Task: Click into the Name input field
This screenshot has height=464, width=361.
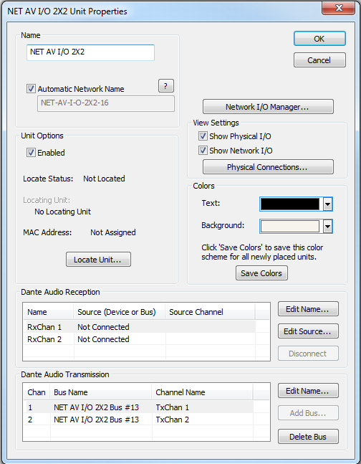Action: [x=90, y=52]
